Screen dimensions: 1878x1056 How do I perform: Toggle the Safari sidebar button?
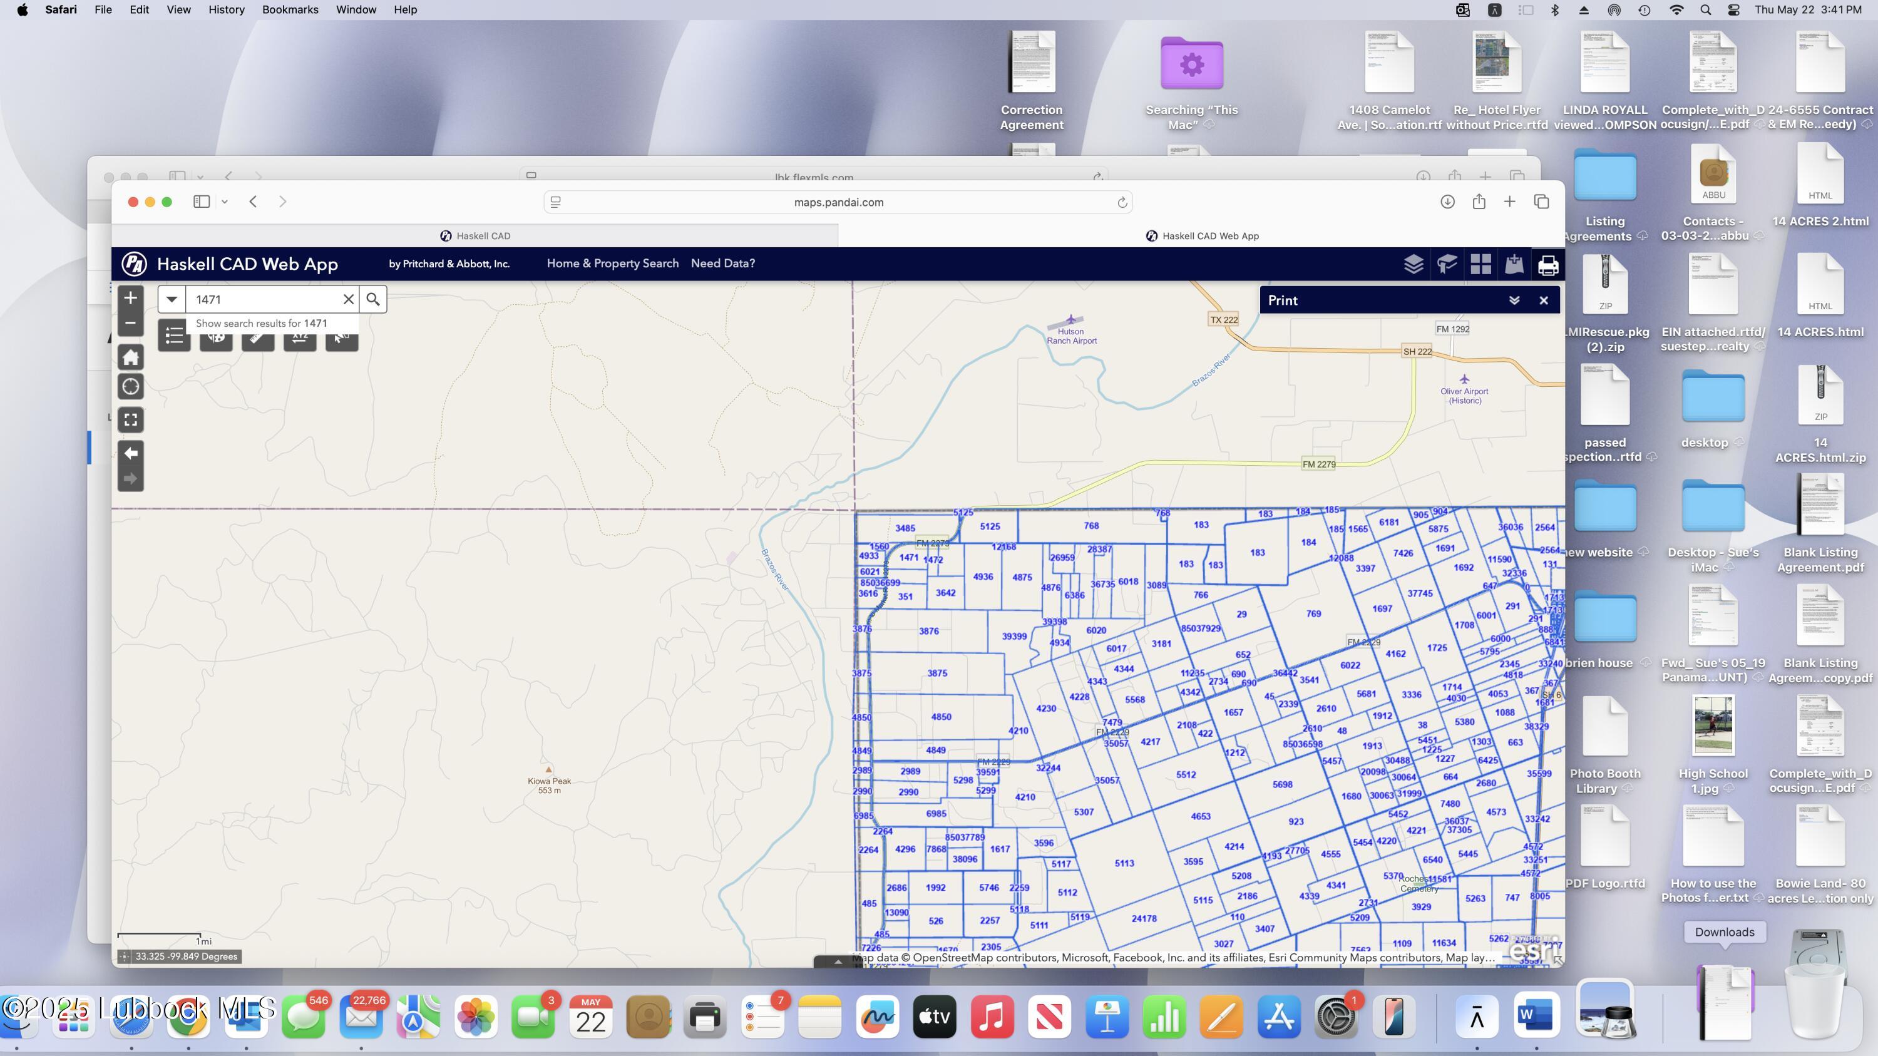point(201,202)
